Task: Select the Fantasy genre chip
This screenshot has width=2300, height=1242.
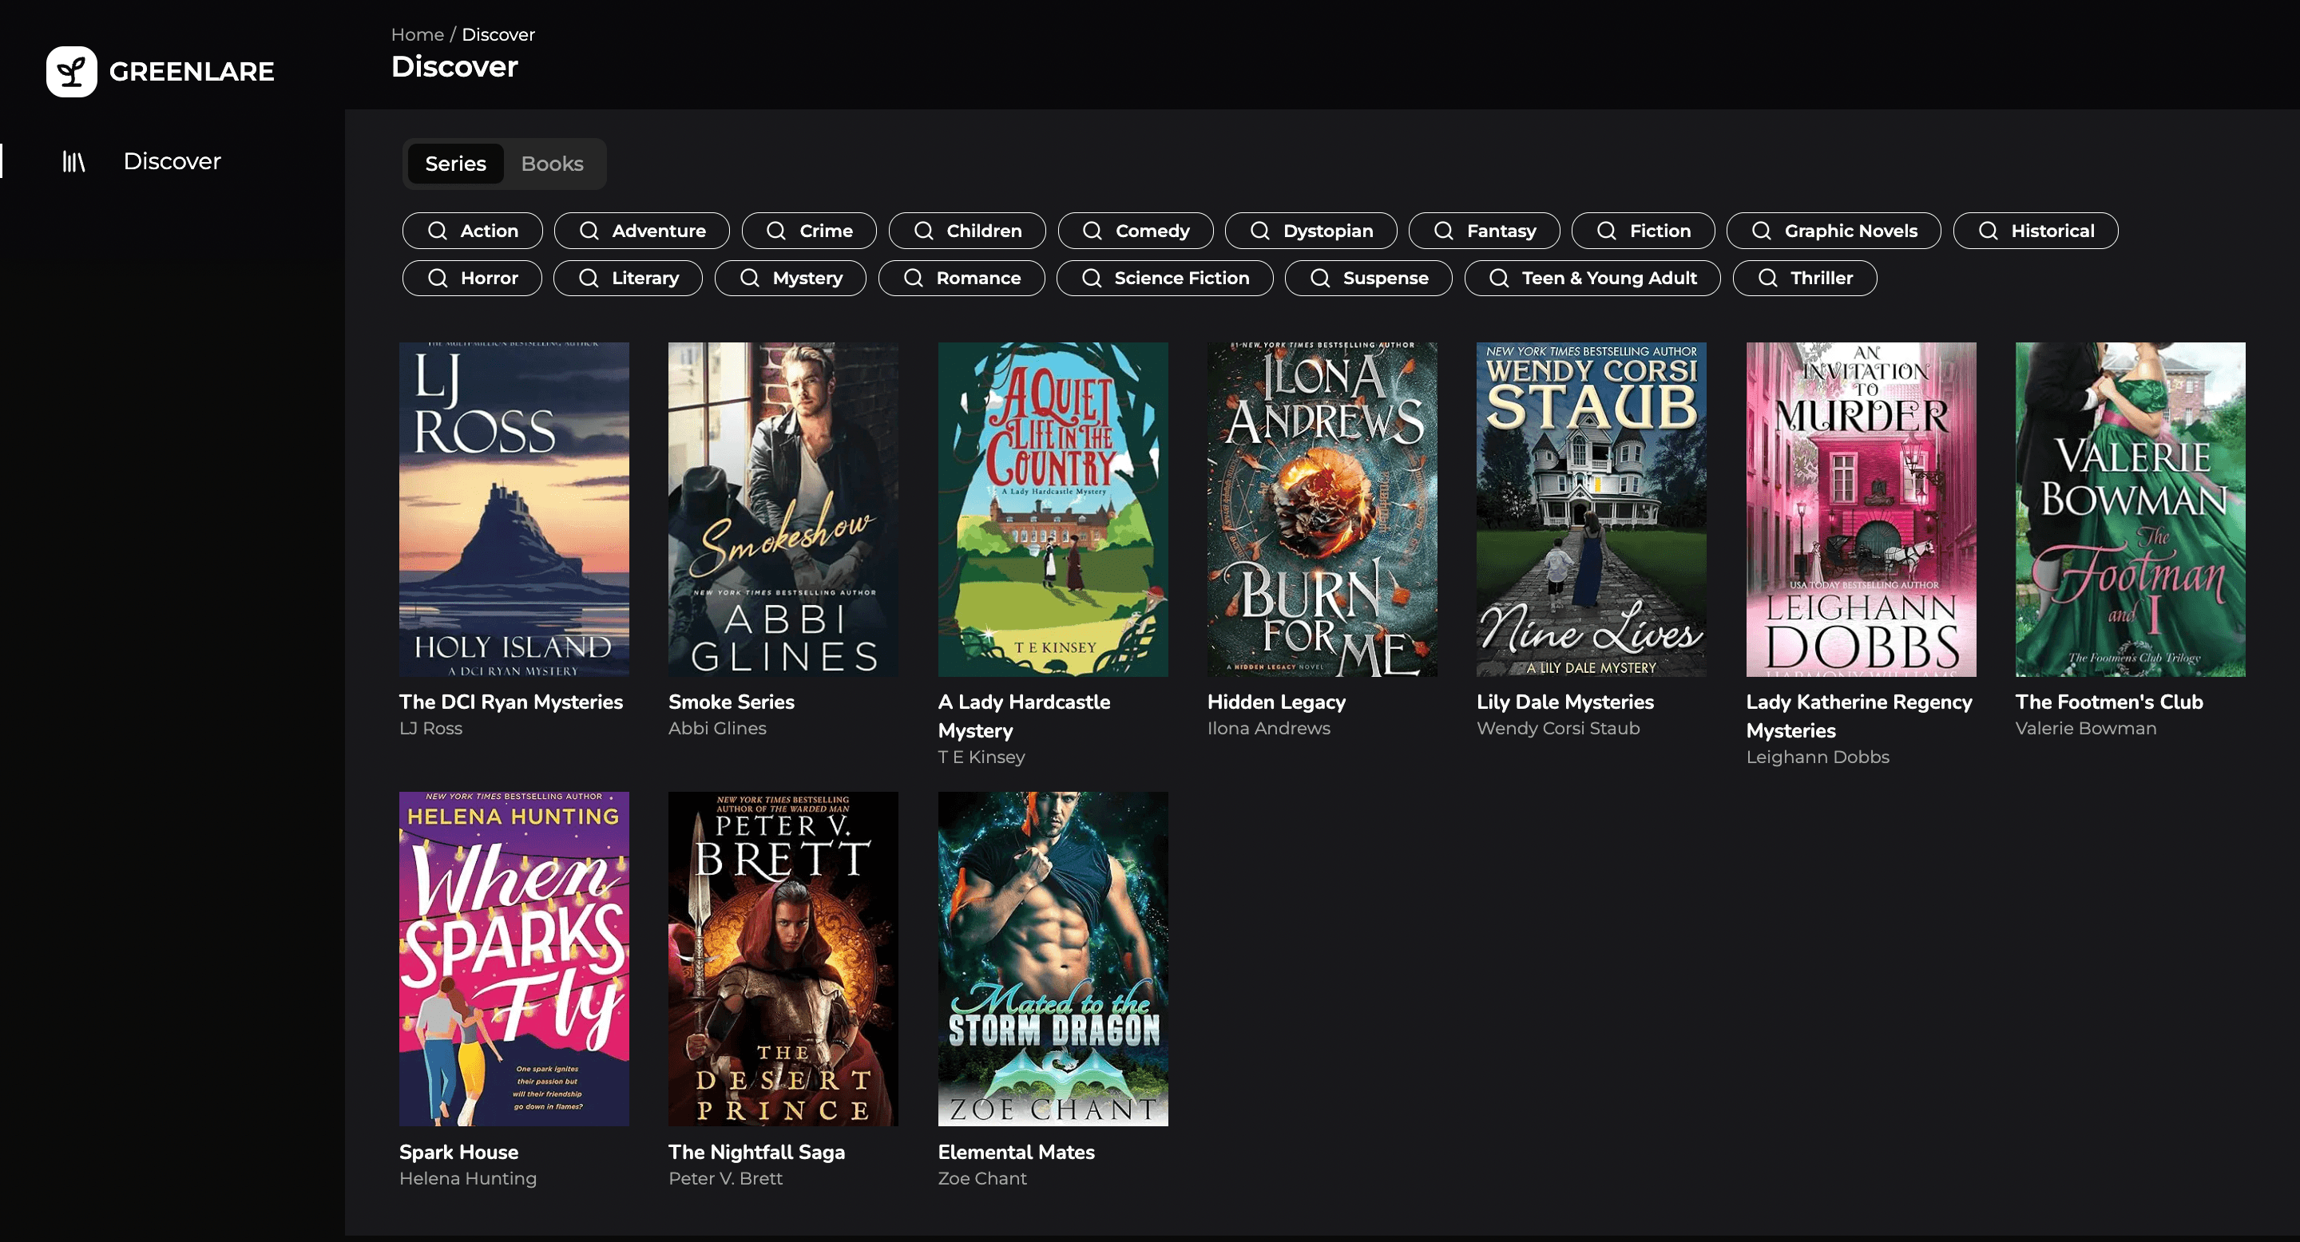Action: [1484, 231]
